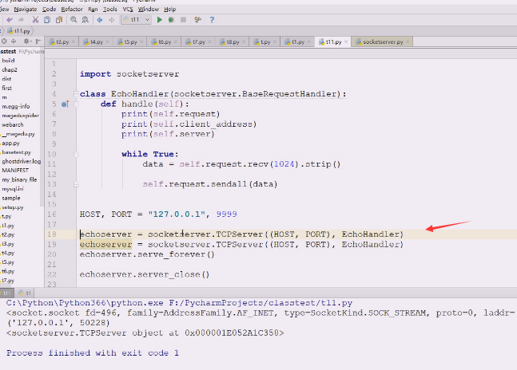Open the VCS menu
Screen dimensions: 517x370
point(128,10)
